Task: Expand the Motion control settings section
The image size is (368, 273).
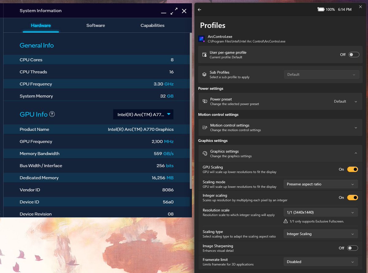Action: click(x=356, y=127)
